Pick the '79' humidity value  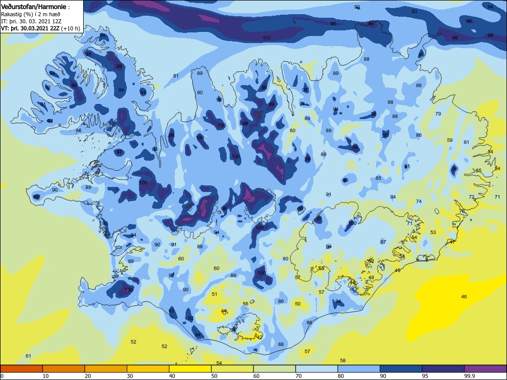point(438,113)
